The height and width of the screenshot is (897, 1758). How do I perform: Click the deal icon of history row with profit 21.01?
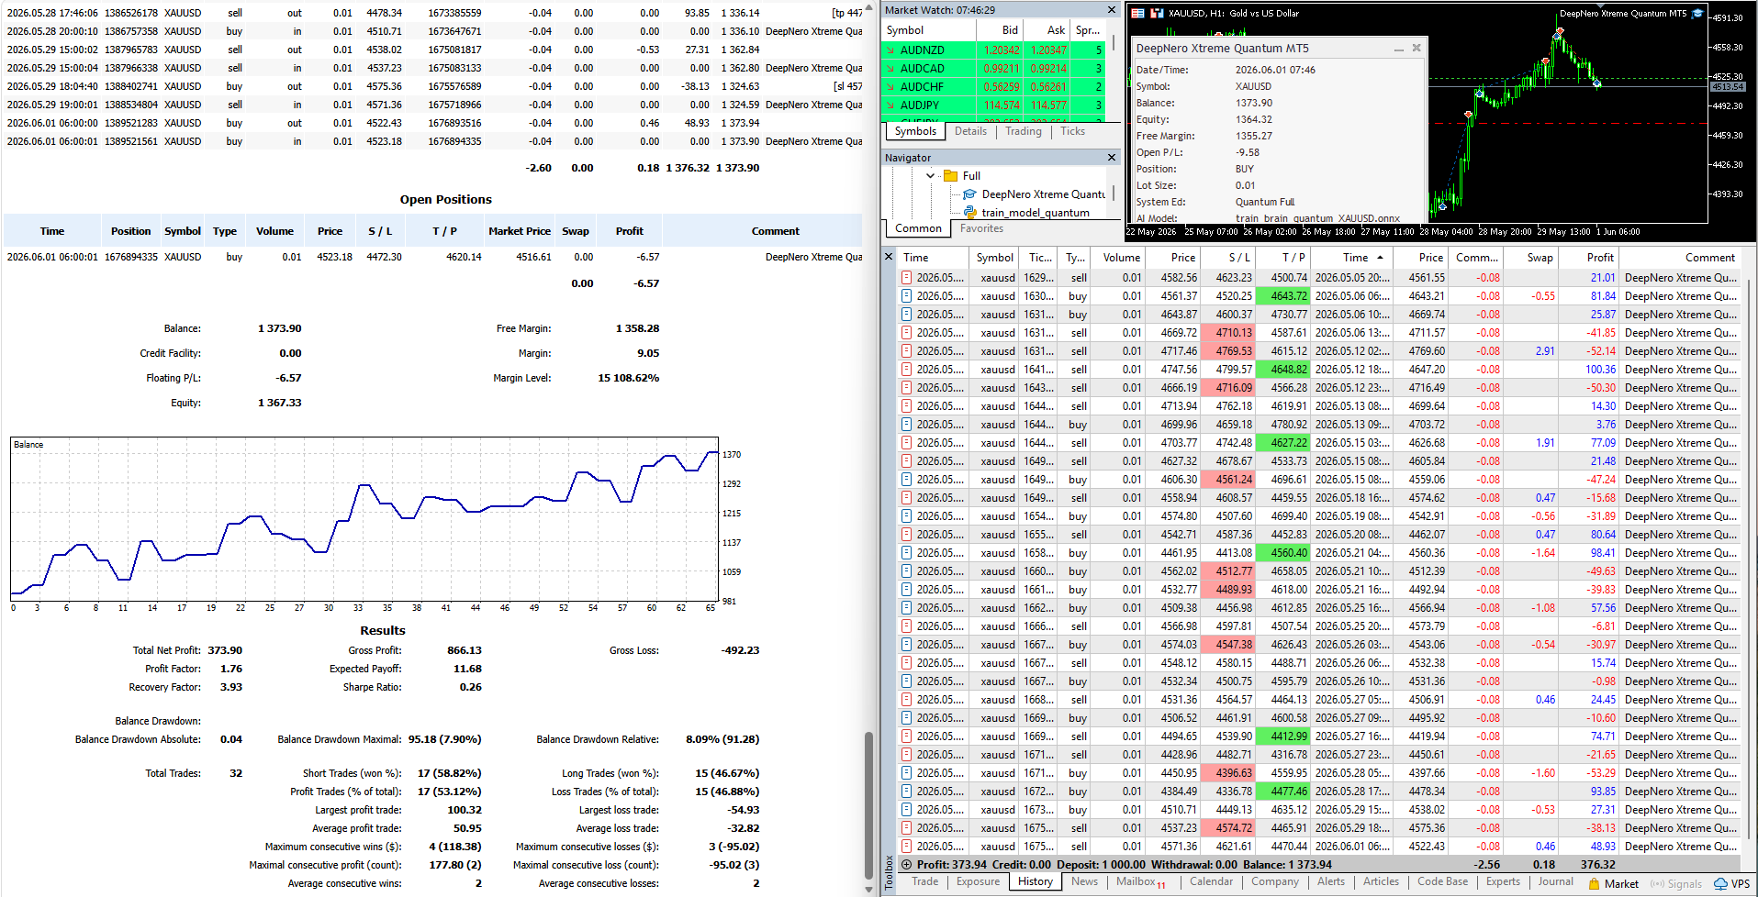pos(907,278)
